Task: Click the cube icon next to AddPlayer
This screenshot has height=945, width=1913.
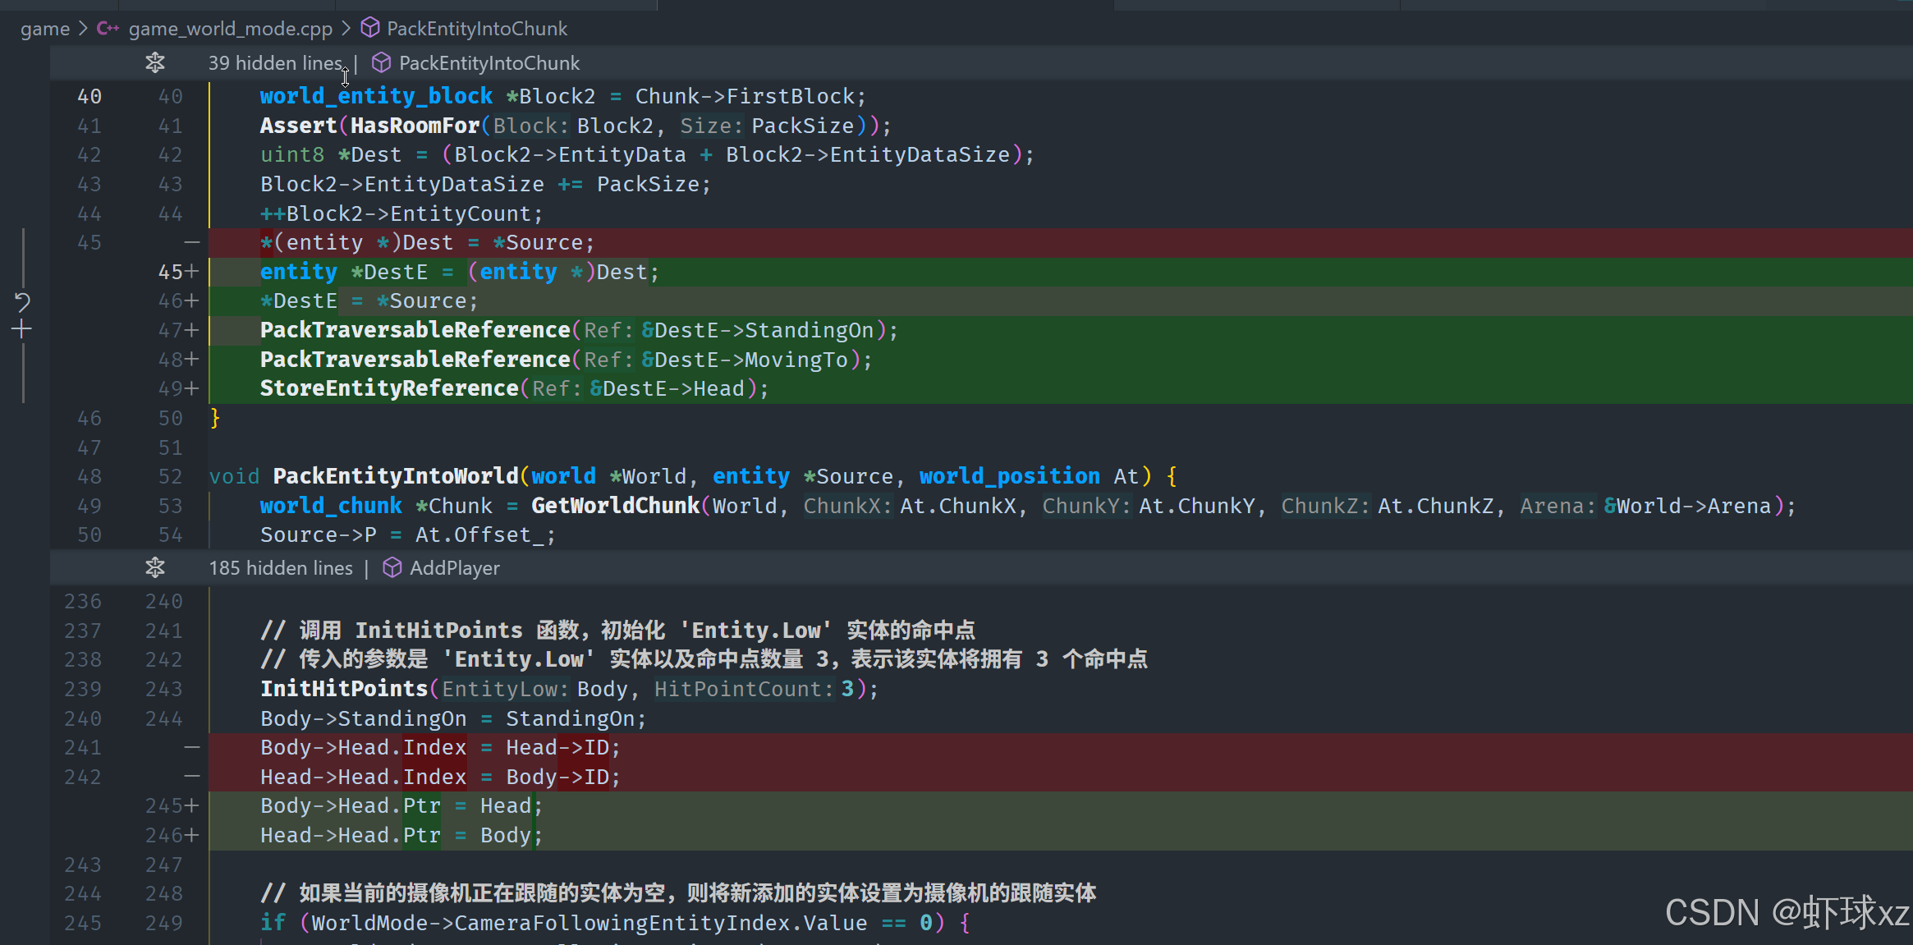Action: 392,568
